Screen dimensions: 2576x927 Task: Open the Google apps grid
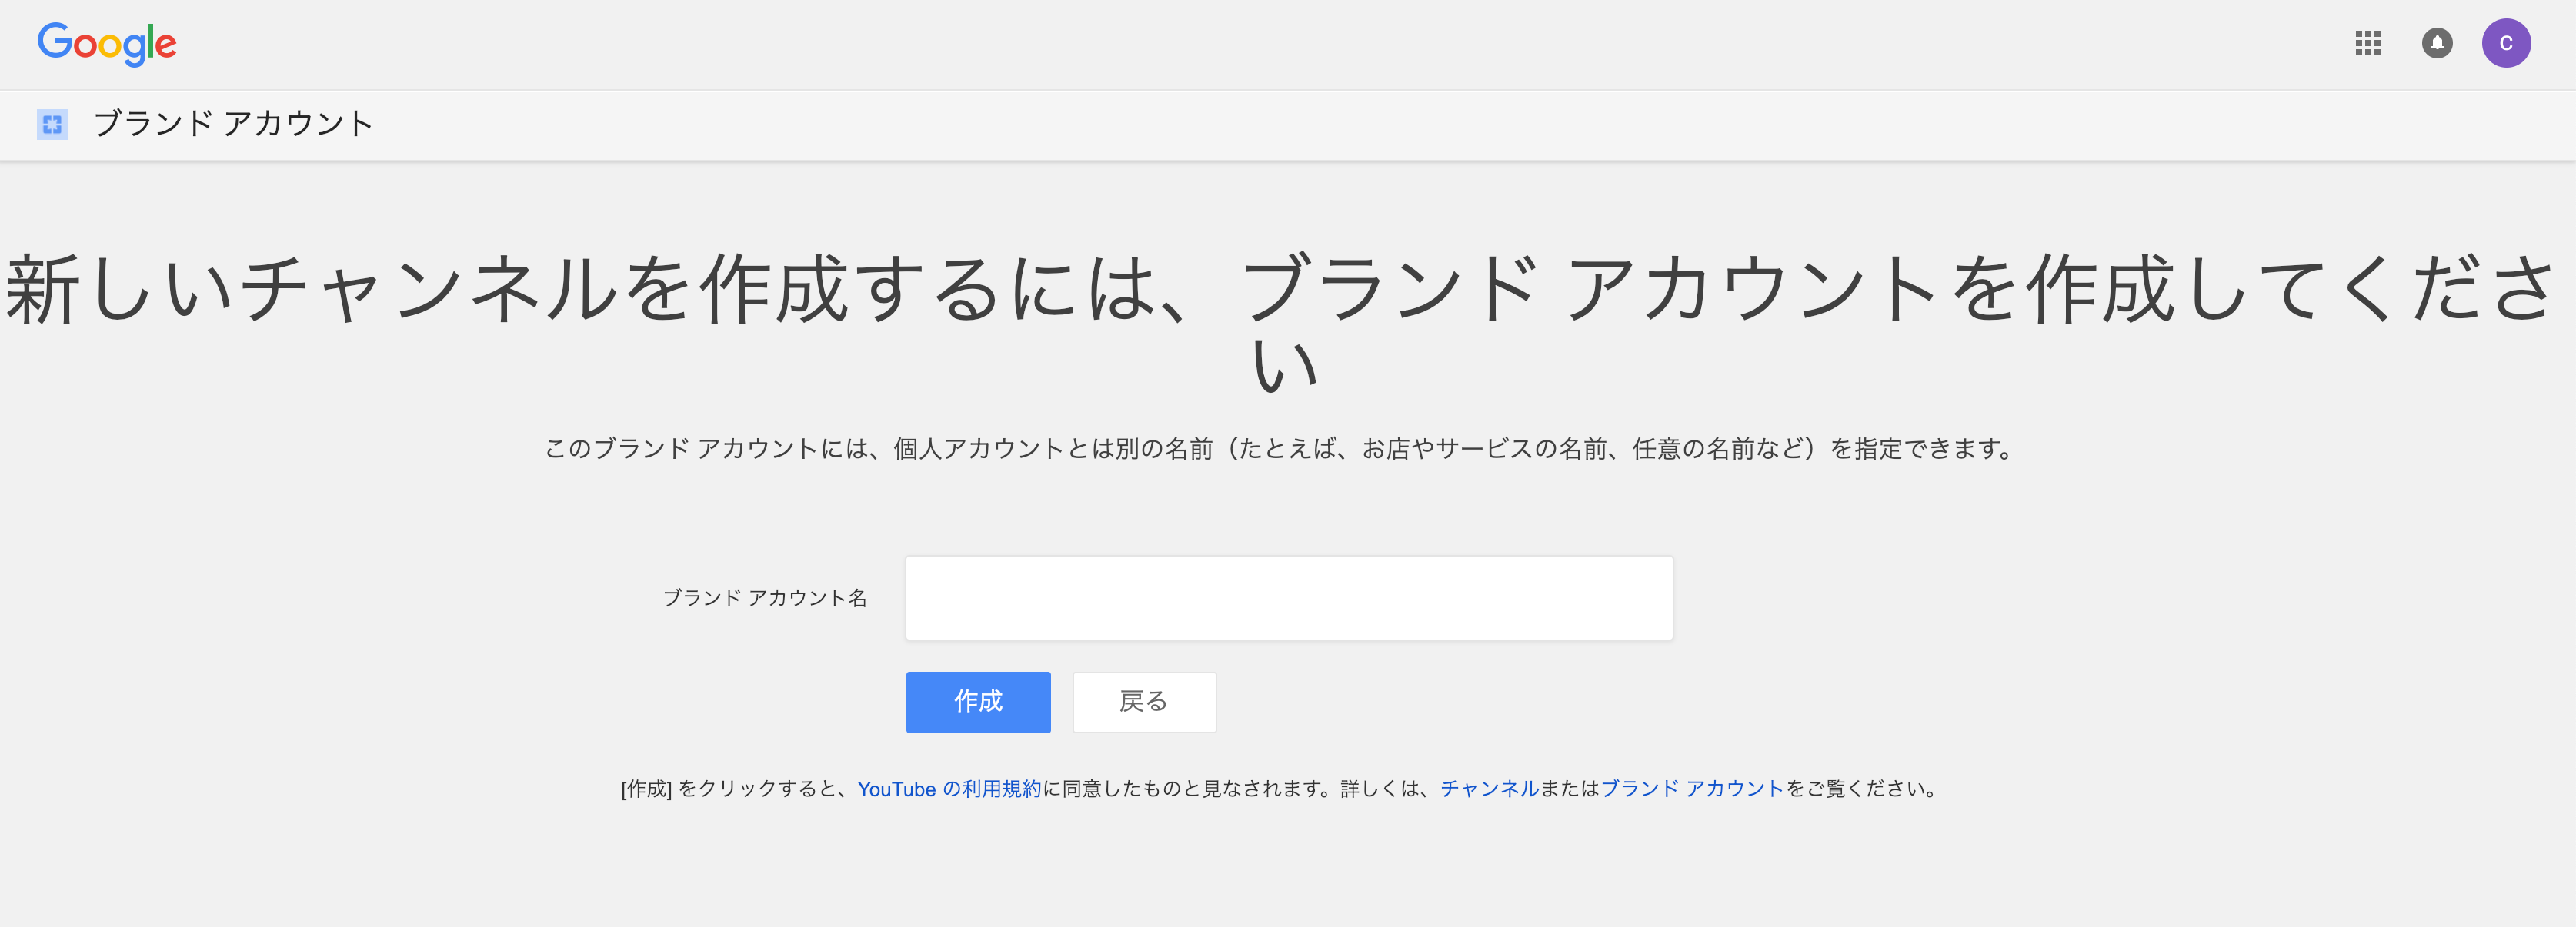(2367, 43)
